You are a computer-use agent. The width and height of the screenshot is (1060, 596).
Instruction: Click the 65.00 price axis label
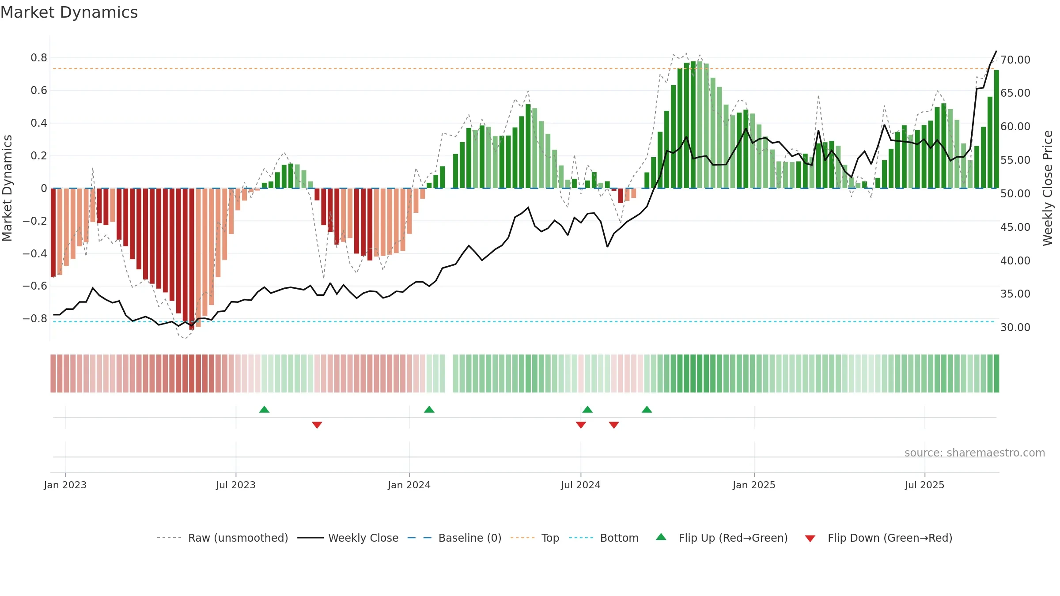click(1015, 93)
